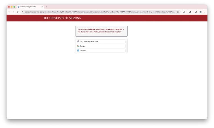Open the profile avatar in toolbar
The height and width of the screenshot is (128, 214).
[x=200, y=12]
